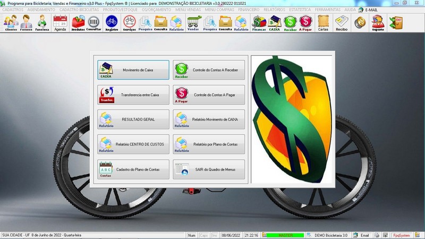Open Controle do Contas A Receber

click(209, 70)
